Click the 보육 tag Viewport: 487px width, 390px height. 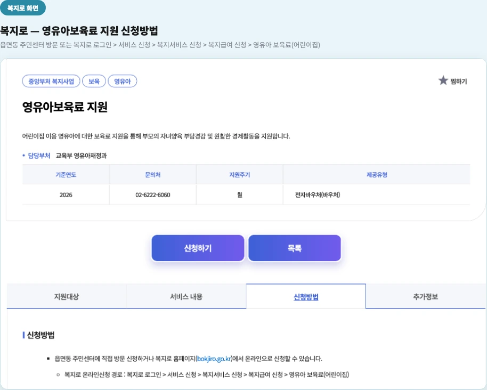94,82
